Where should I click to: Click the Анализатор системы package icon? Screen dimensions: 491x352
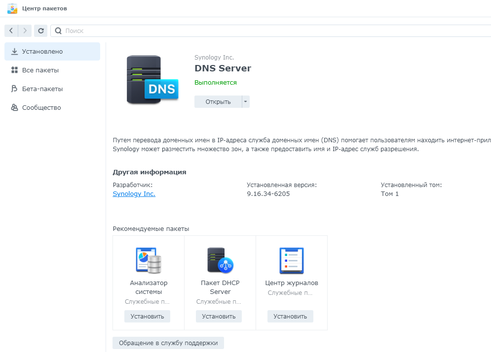click(149, 260)
